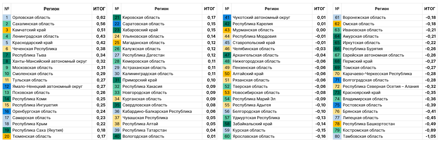
Task: Select Кабардино-Балкарская Республика cell
Action: [157, 111]
